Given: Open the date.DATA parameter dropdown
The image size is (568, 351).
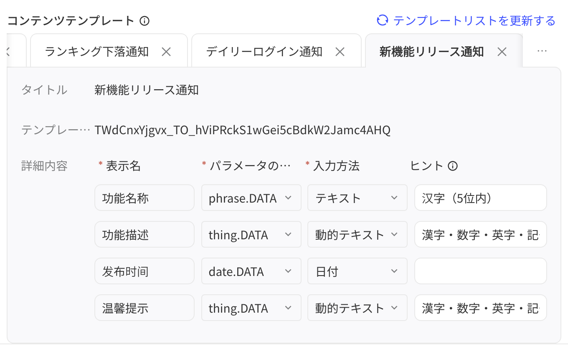Looking at the screenshot, I should coord(251,271).
